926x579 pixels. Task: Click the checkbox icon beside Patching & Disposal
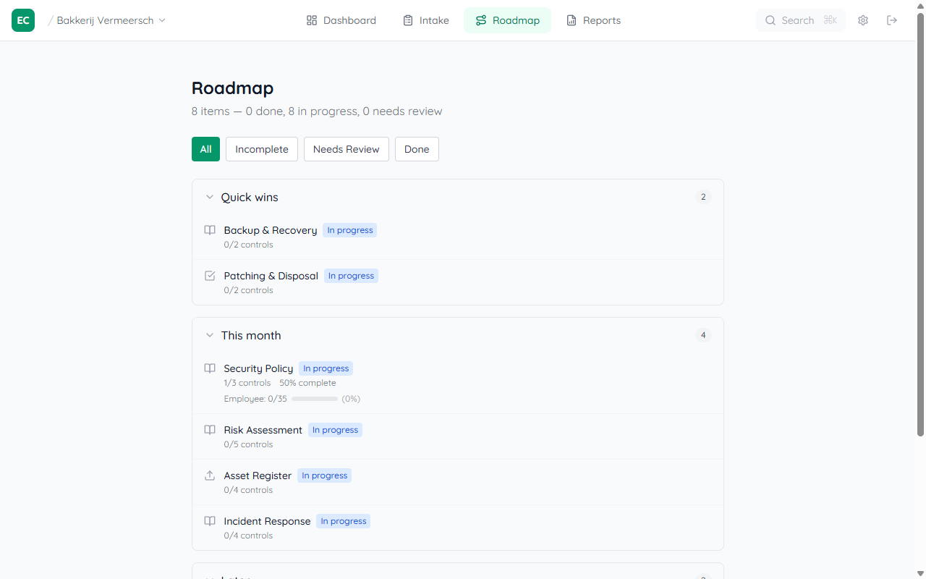click(210, 276)
